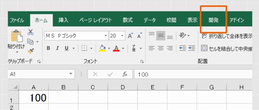
Task: Open the クリップボード dialog launcher
Action: [x=39, y=62]
